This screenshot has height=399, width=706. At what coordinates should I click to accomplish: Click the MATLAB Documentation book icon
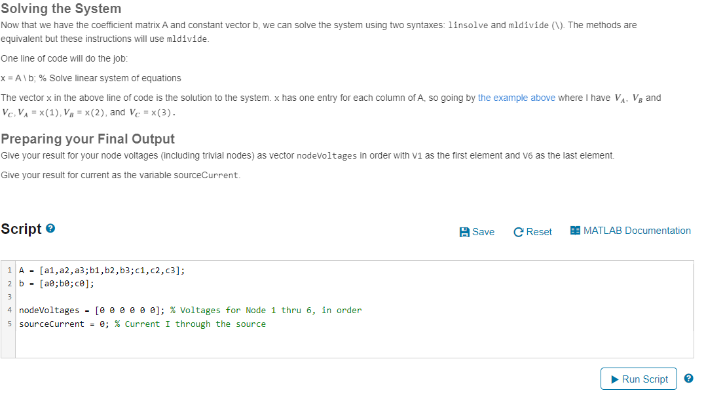pyautogui.click(x=575, y=230)
